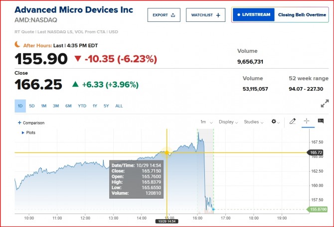Select the 5D time range tab
This screenshot has width=334, height=227.
[x=32, y=106]
